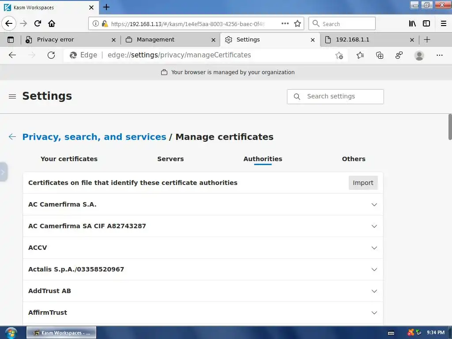Click the Firefox Search box

tap(342, 23)
